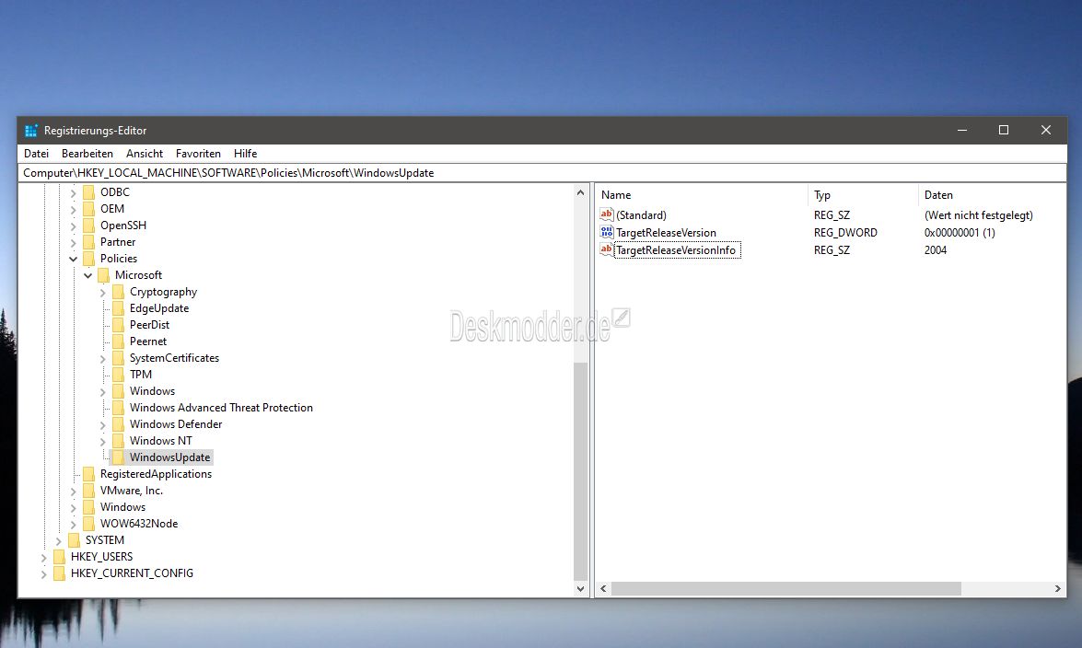Maximize the Registrierungs-Editor window
The height and width of the screenshot is (648, 1082).
coord(1004,131)
